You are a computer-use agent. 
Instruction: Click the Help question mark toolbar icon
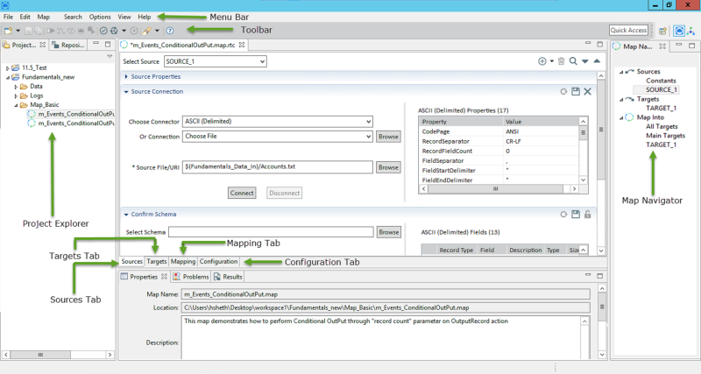(x=169, y=31)
